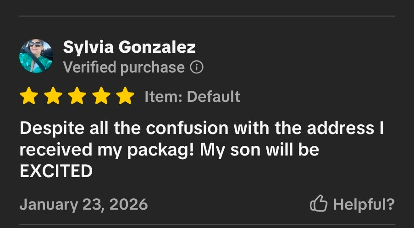The height and width of the screenshot is (228, 414).
Task: Click the info icon beside Verified purchase
Action: [197, 67]
